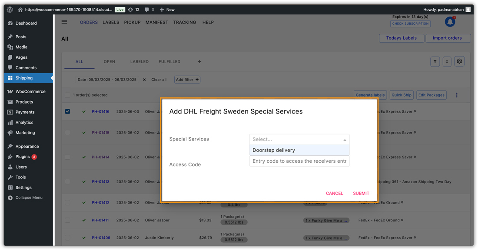Switch to the ALL orders tab
This screenshot has height=251, width=478.
click(79, 62)
